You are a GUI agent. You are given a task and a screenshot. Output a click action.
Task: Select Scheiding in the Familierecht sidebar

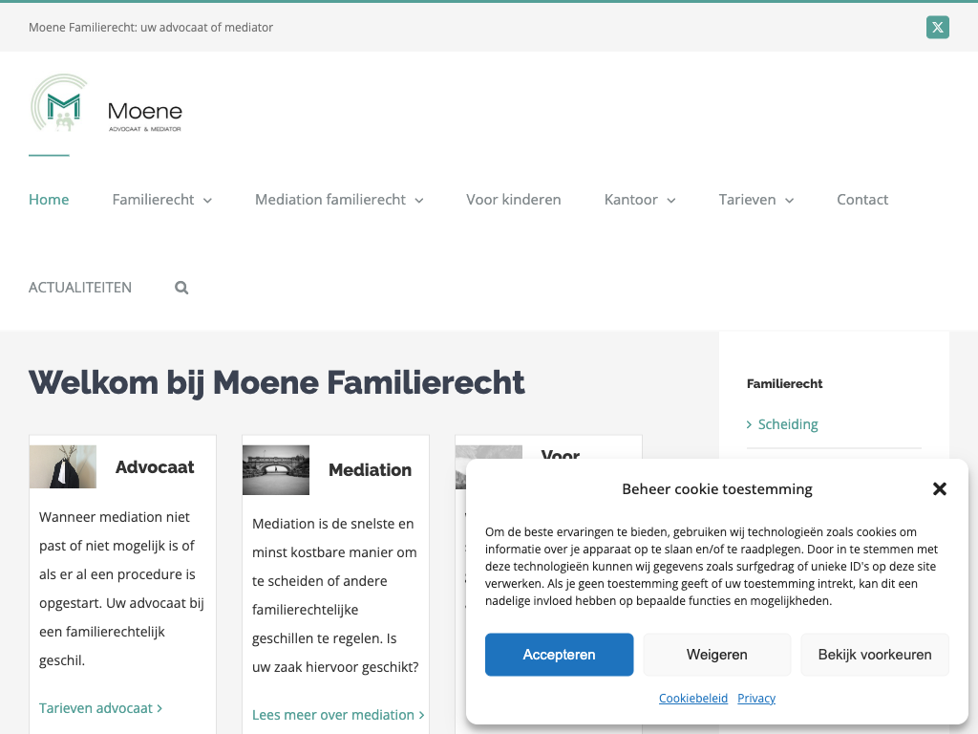click(x=788, y=424)
